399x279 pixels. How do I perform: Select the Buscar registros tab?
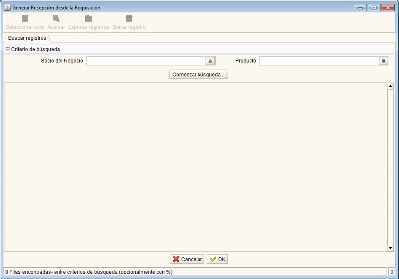(x=27, y=38)
